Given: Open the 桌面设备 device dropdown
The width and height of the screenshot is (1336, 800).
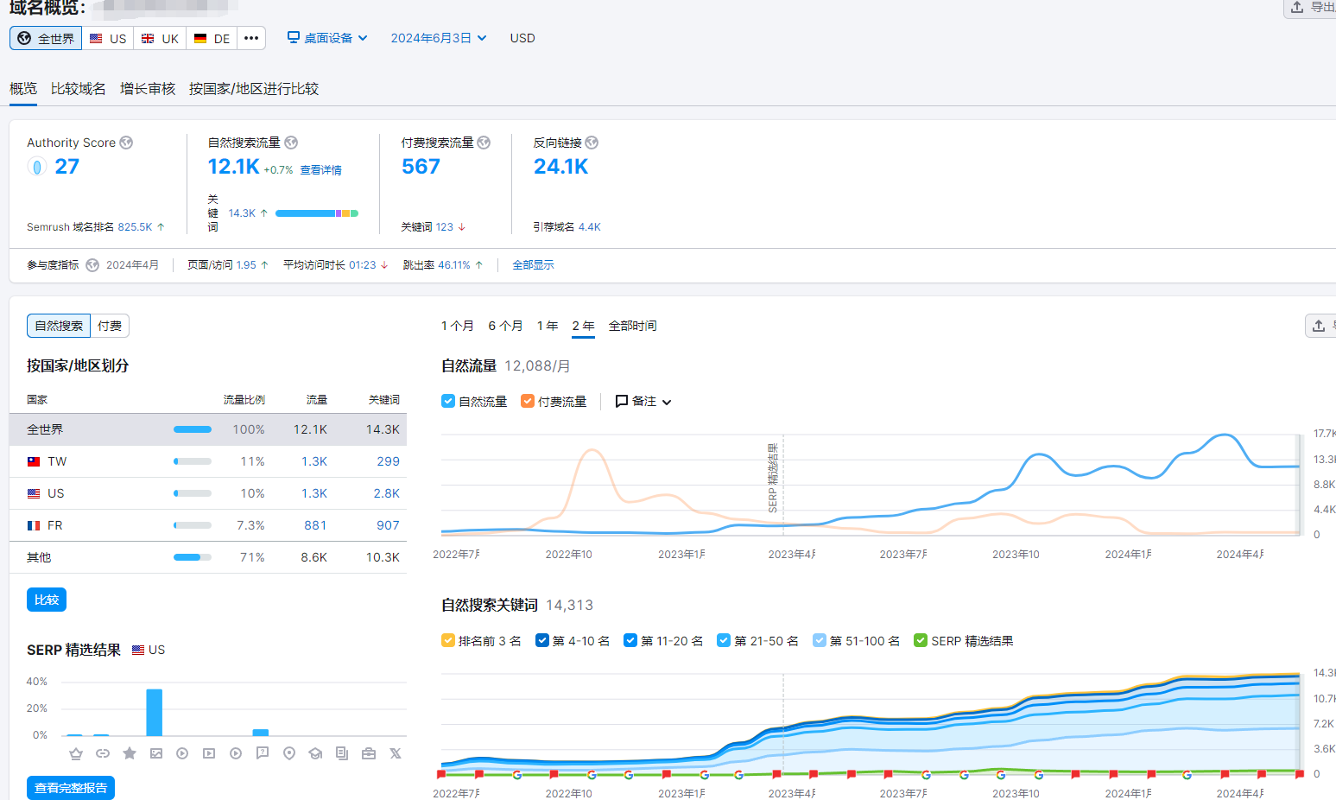Looking at the screenshot, I should click(x=328, y=38).
